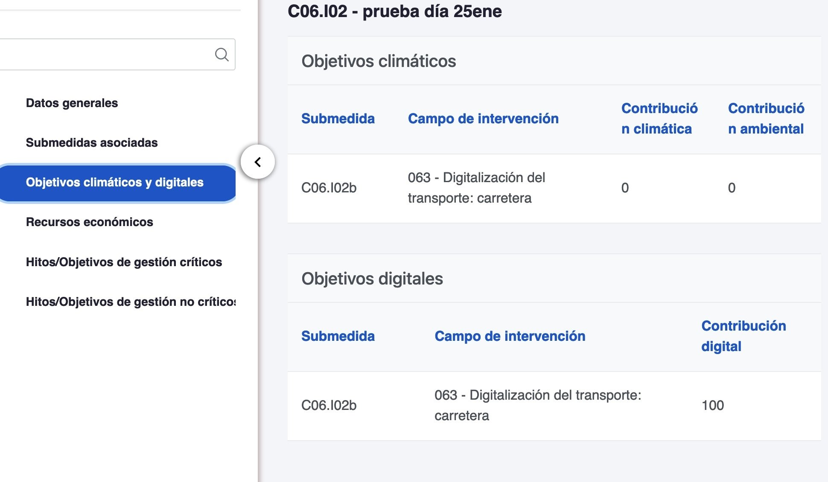
Task: Open Datos generales section
Action: (x=72, y=103)
